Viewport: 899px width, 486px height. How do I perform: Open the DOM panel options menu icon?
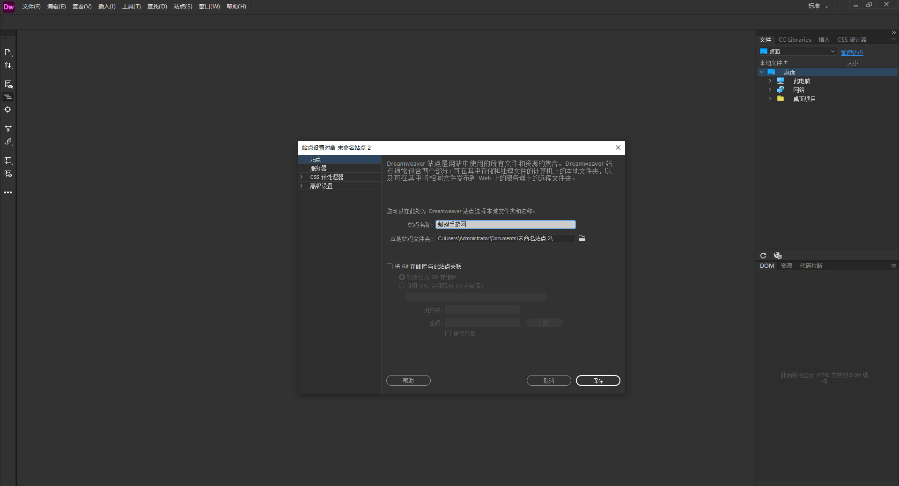pyautogui.click(x=894, y=266)
